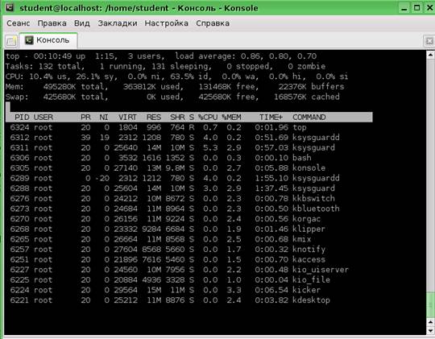Viewport: 435px width, 339px height.
Task: Click the %MEM column header
Action: coord(231,118)
